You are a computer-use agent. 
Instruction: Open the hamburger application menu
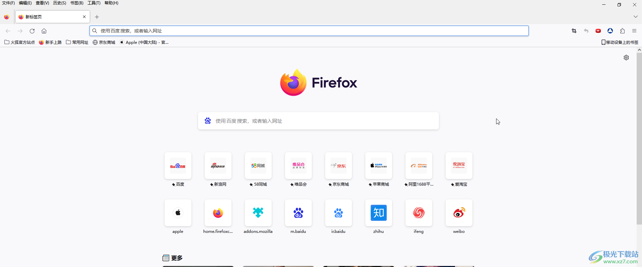[634, 31]
